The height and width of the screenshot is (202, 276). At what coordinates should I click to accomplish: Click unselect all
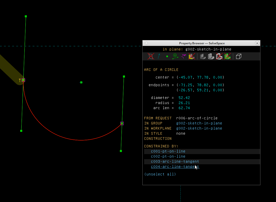[160, 174]
